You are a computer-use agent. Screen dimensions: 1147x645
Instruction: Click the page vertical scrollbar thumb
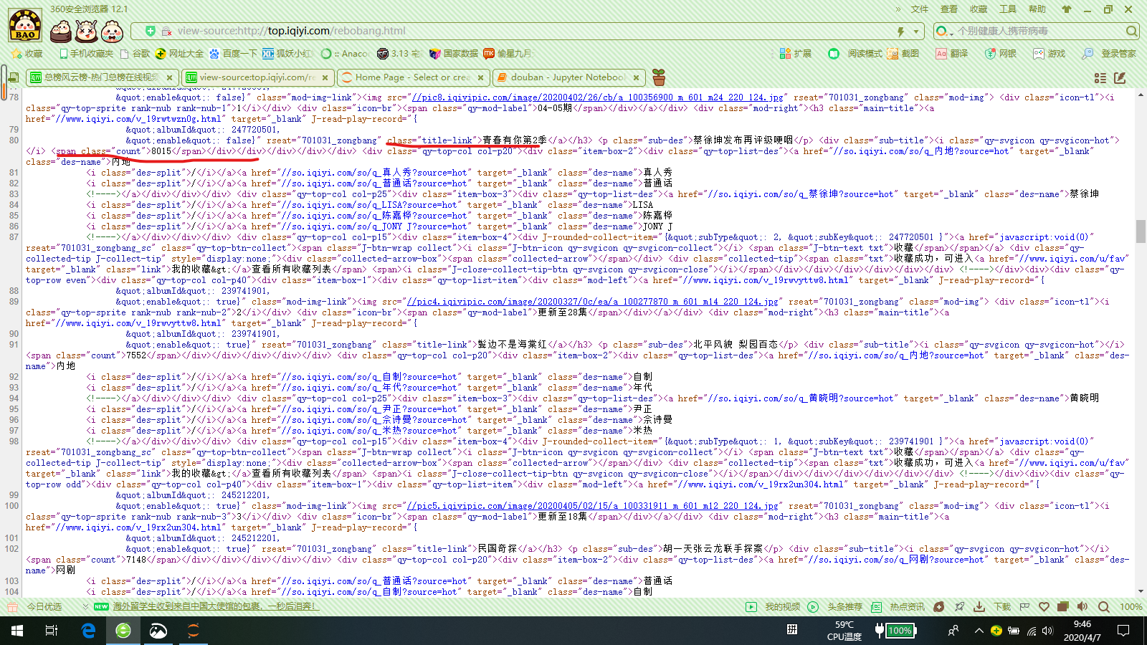coord(1141,231)
